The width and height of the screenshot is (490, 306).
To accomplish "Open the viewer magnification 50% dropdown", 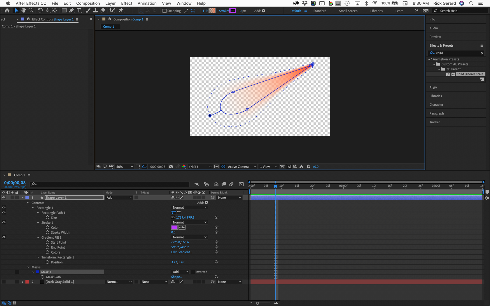I will 125,167.
